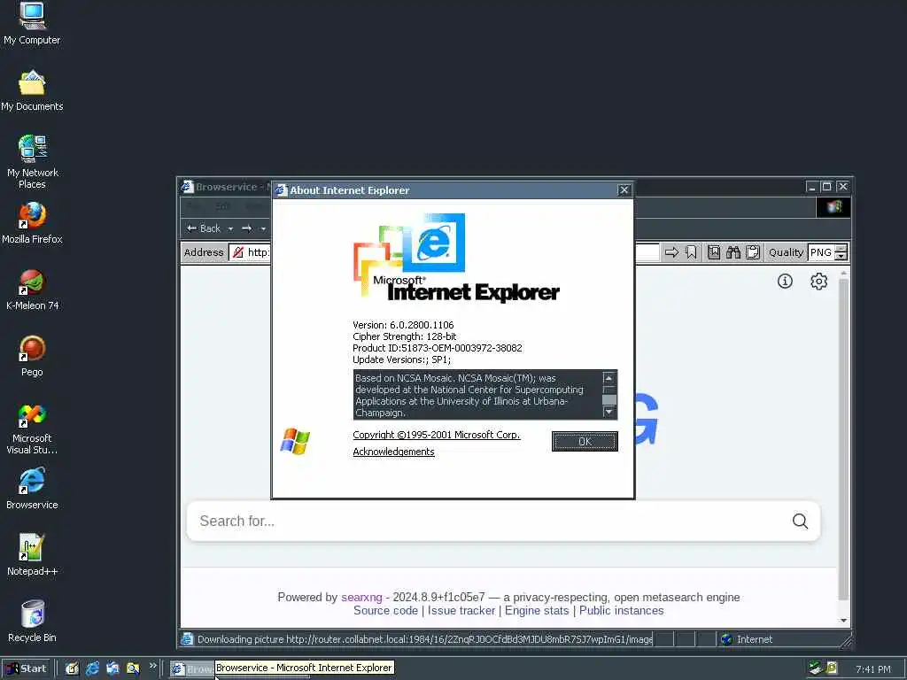Close the About Internet Explorer dialog
Image resolution: width=907 pixels, height=680 pixels.
point(624,190)
